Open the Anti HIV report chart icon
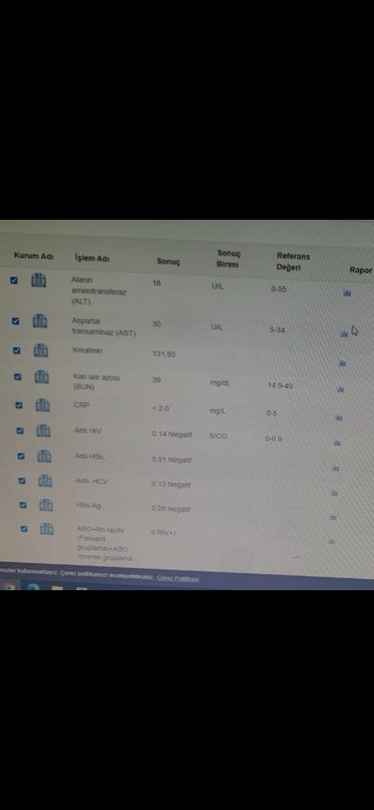The image size is (374, 810). click(x=337, y=442)
